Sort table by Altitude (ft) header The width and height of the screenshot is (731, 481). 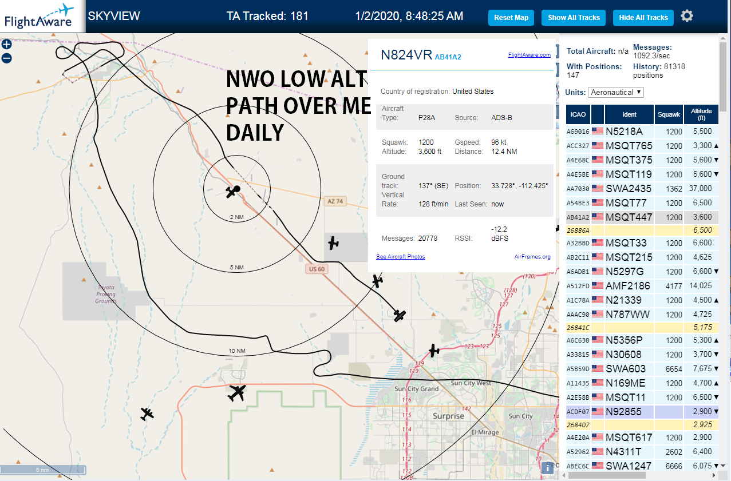[701, 114]
